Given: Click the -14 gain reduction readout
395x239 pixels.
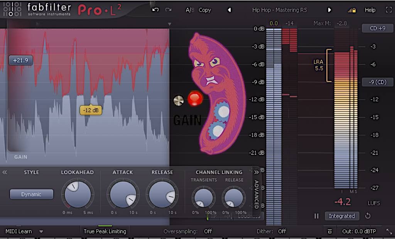Looking at the screenshot, I should coord(289,24).
